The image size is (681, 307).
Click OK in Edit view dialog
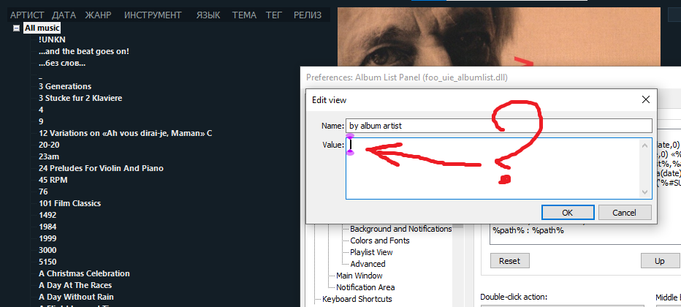point(568,212)
